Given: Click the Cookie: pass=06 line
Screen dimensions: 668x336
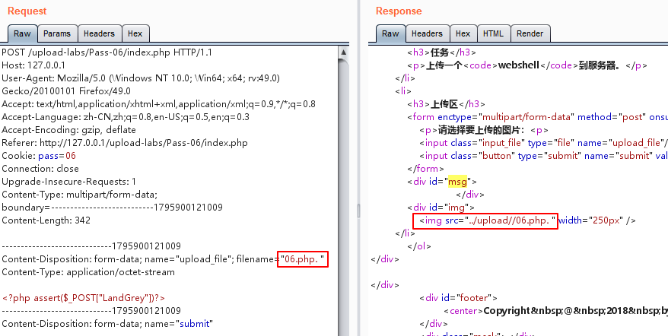Looking at the screenshot, I should (x=39, y=155).
